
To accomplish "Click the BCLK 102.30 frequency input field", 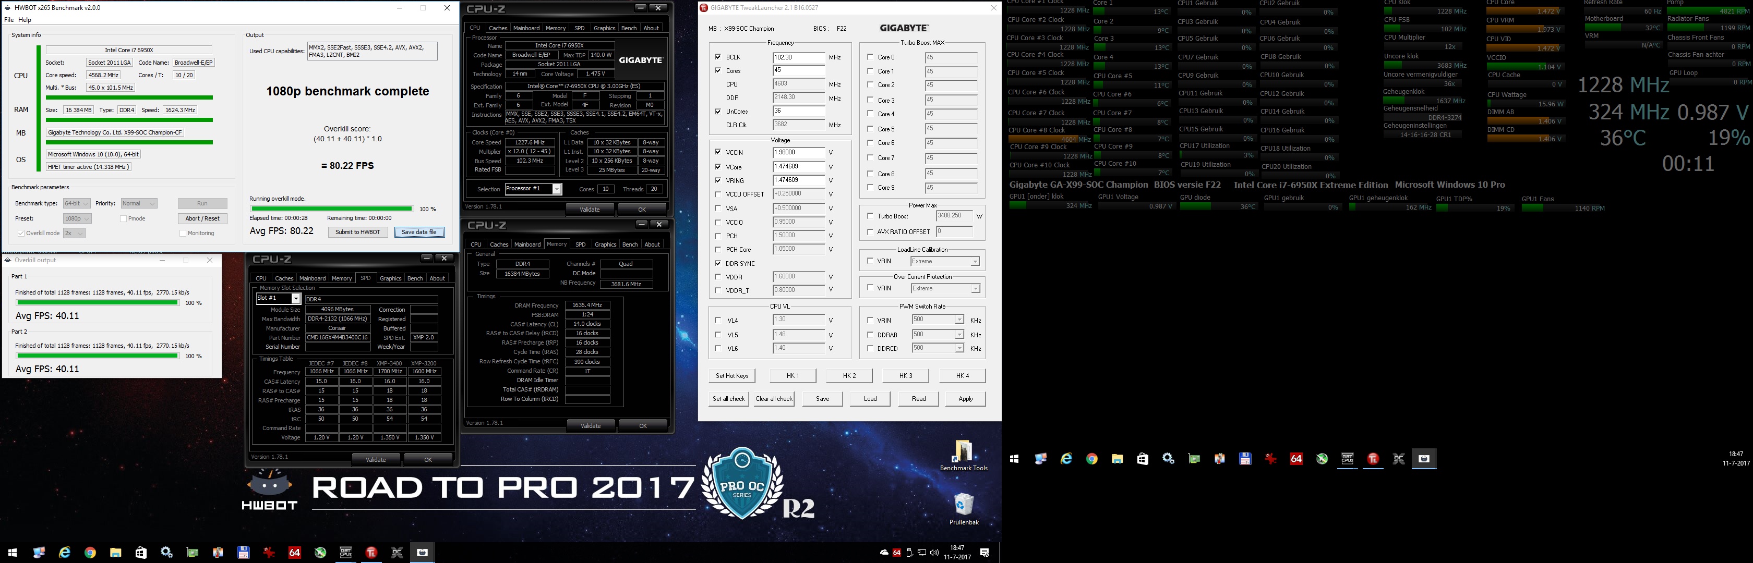I will [x=798, y=57].
